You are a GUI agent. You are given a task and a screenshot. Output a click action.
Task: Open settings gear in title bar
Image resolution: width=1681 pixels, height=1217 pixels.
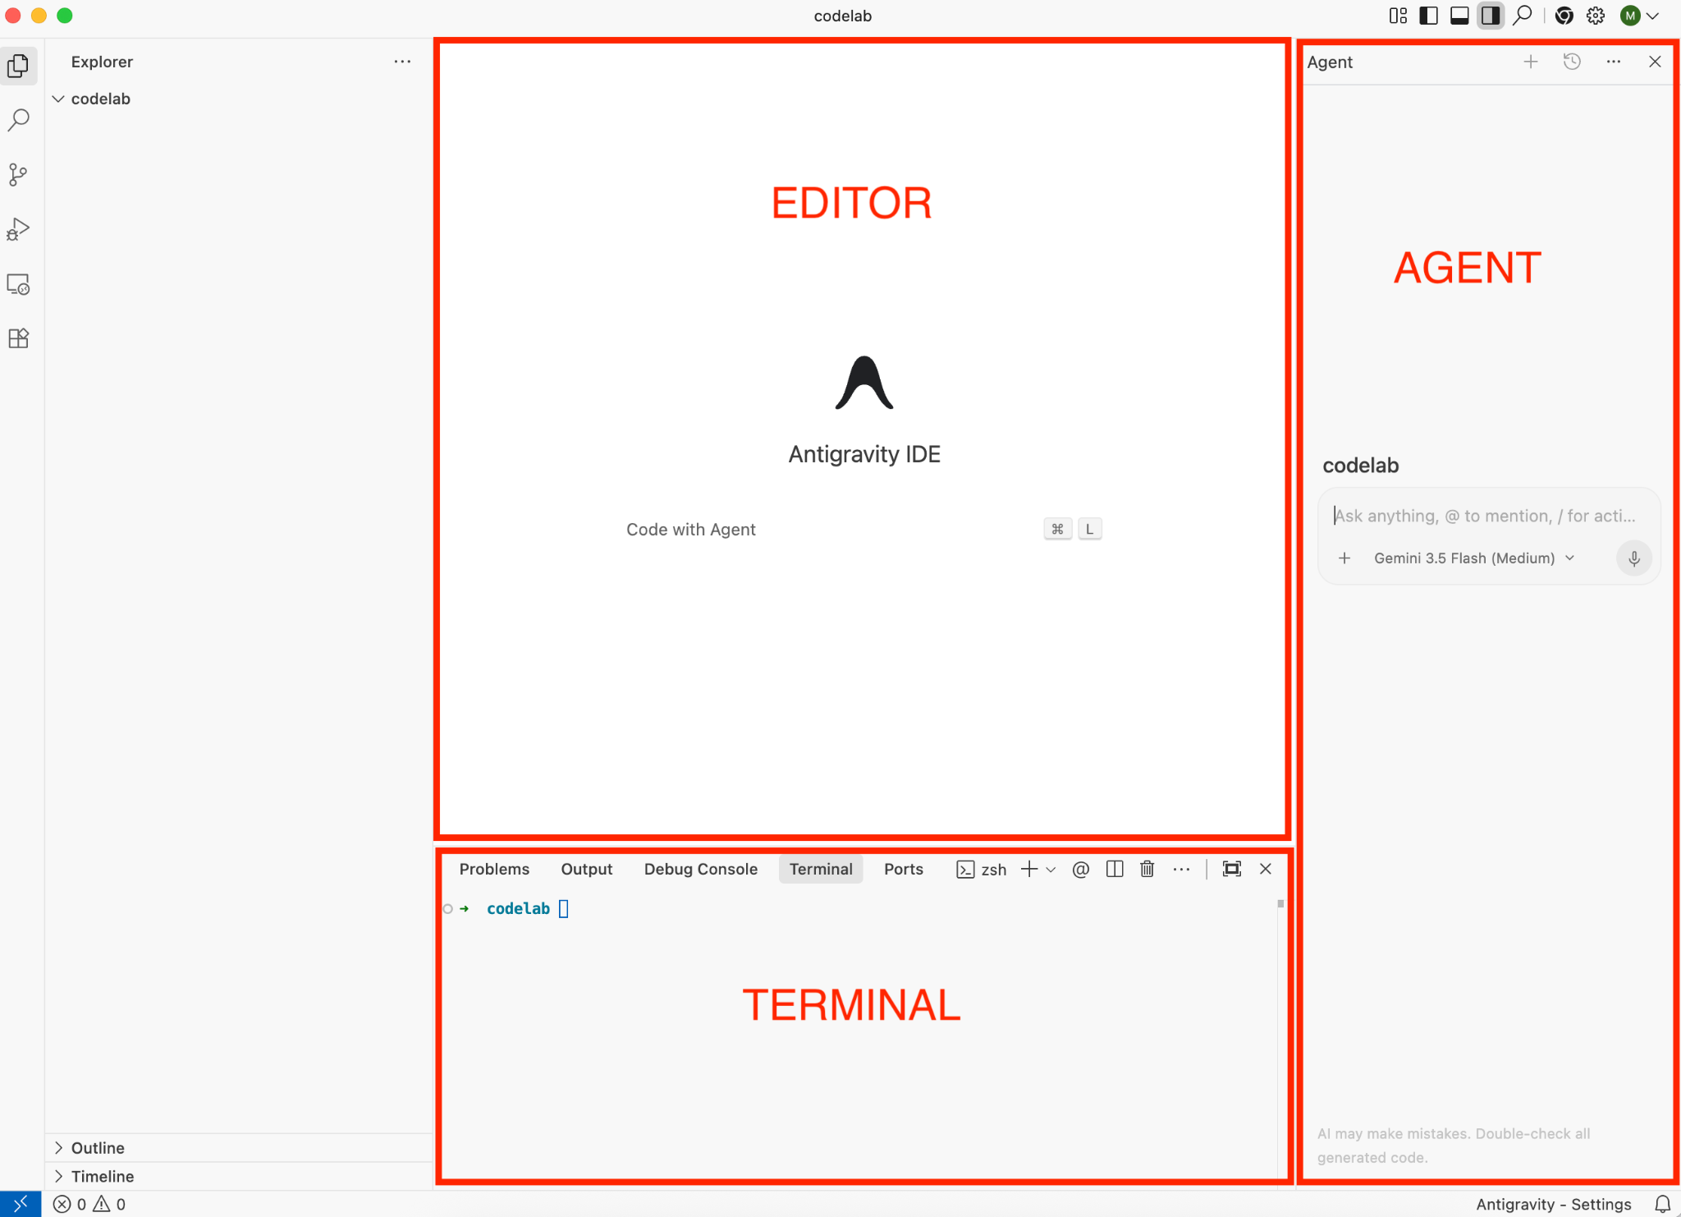click(1596, 16)
